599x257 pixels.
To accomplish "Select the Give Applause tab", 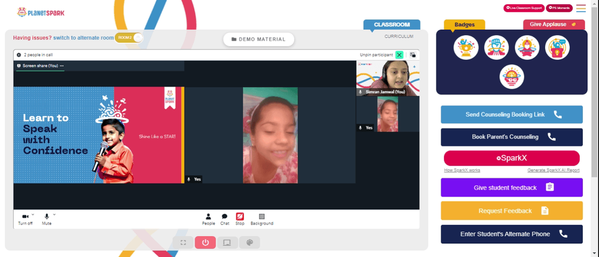I will click(553, 25).
